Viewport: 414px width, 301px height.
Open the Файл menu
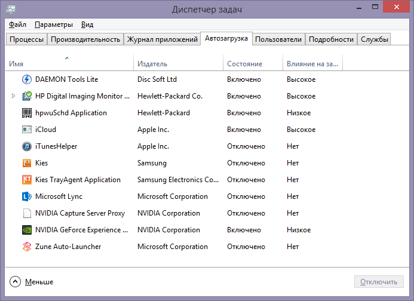click(x=17, y=24)
